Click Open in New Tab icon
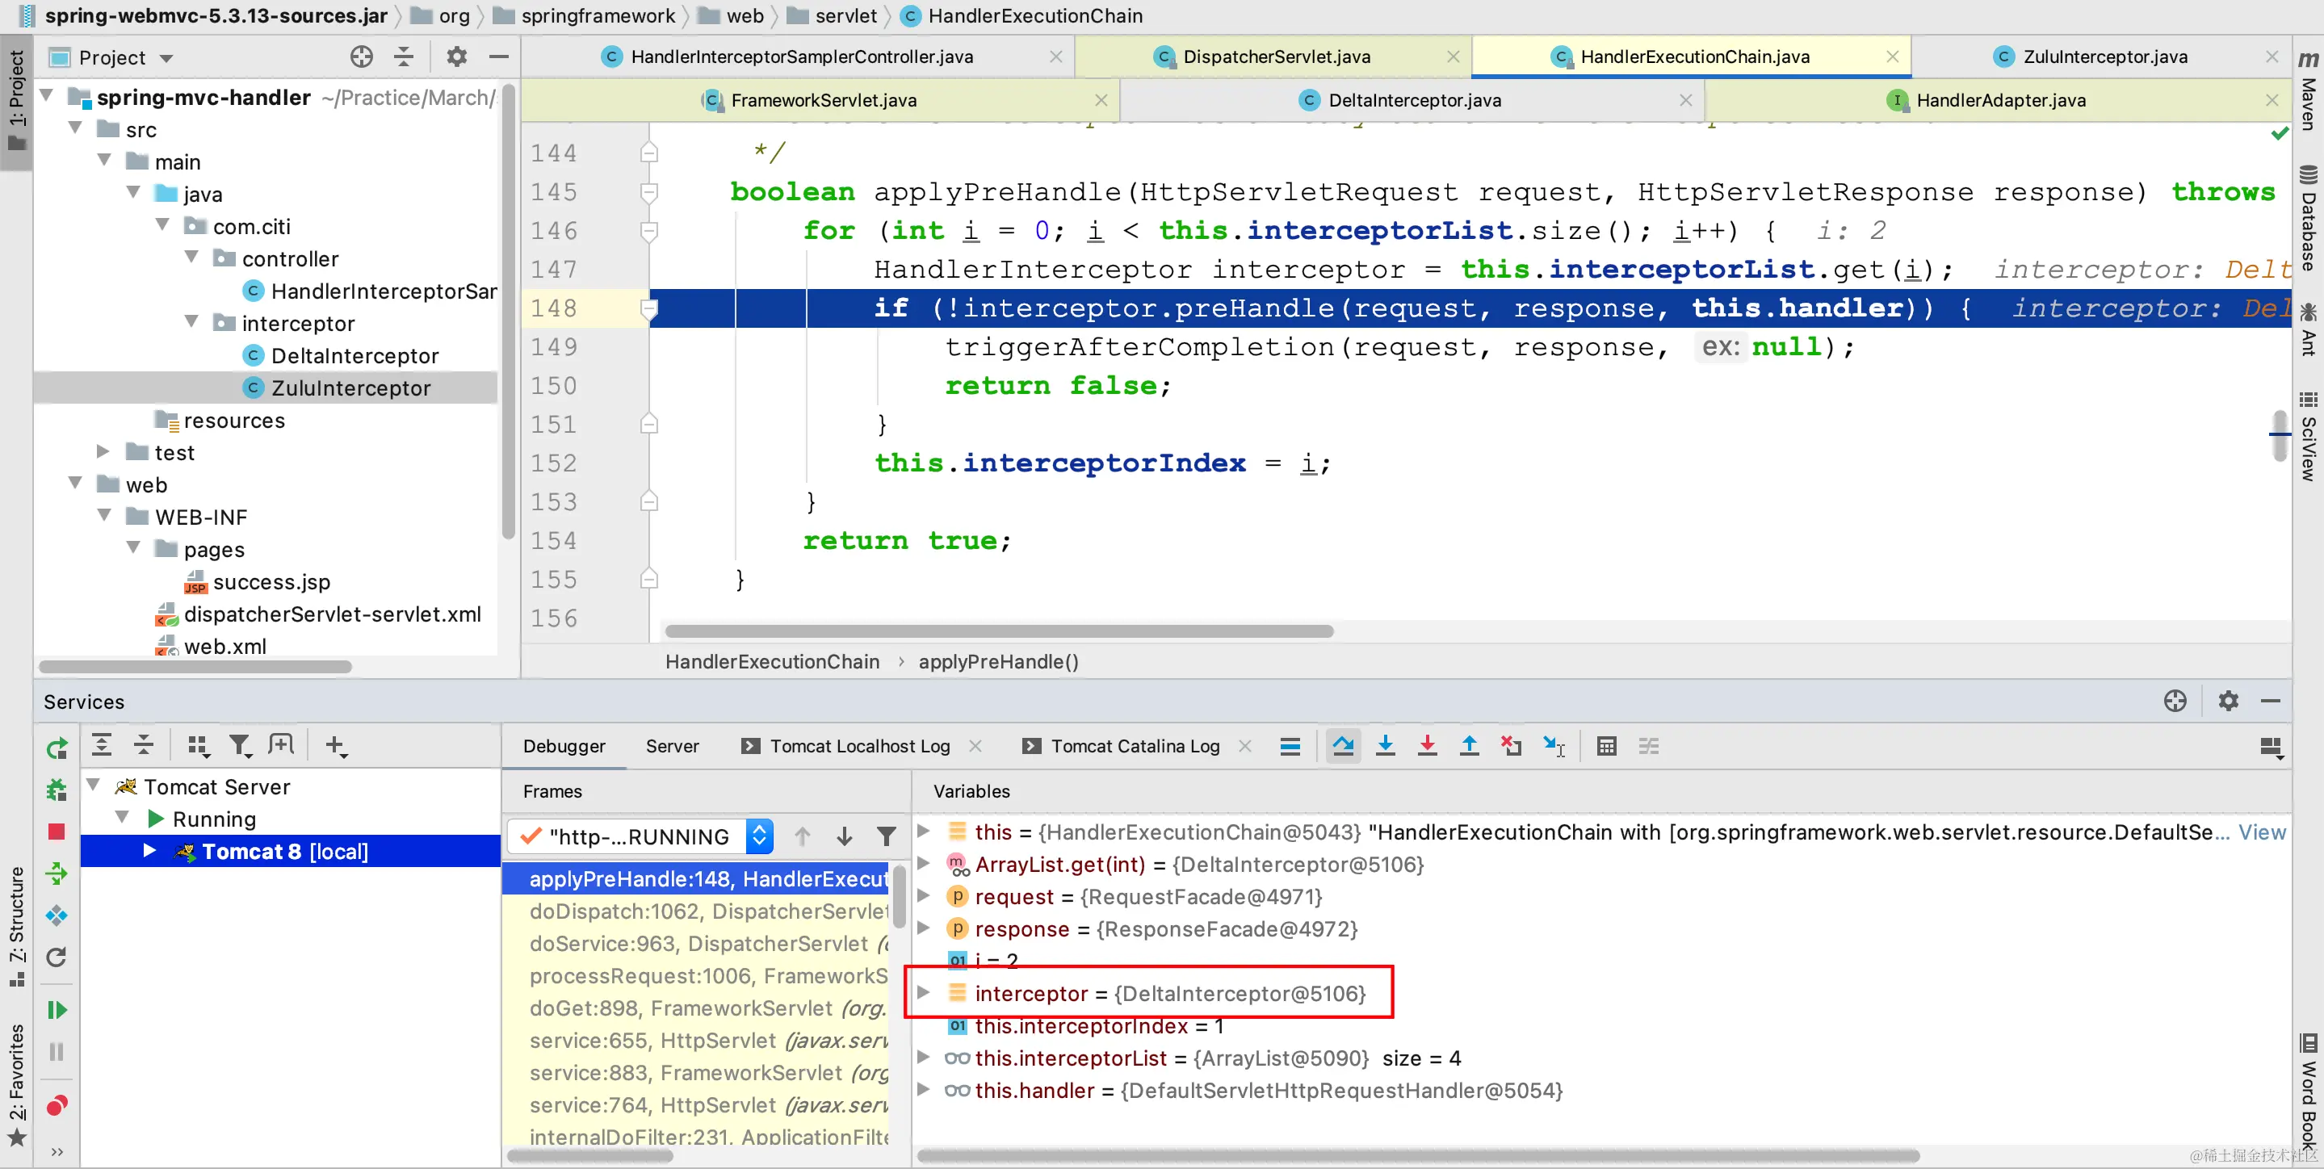Screen dimensions: 2324x1169 tap(280, 745)
